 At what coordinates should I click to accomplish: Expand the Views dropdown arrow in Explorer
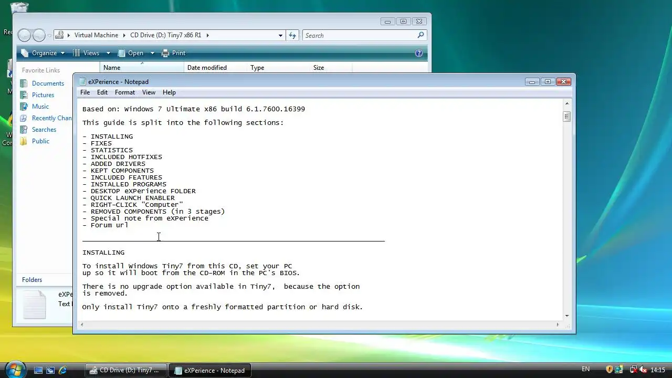pos(108,53)
